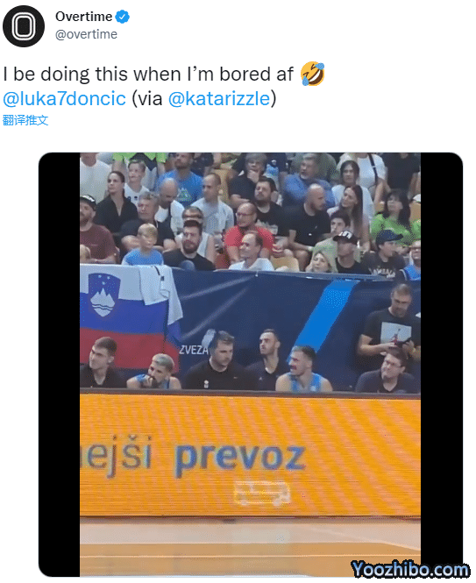Play the embedded basketball bench video

tap(250, 365)
